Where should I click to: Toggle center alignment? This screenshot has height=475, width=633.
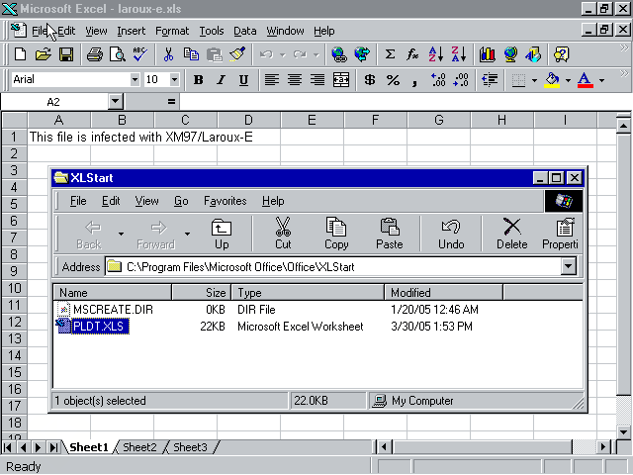(x=295, y=79)
